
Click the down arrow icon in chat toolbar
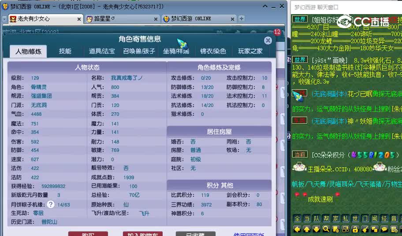(x=316, y=229)
